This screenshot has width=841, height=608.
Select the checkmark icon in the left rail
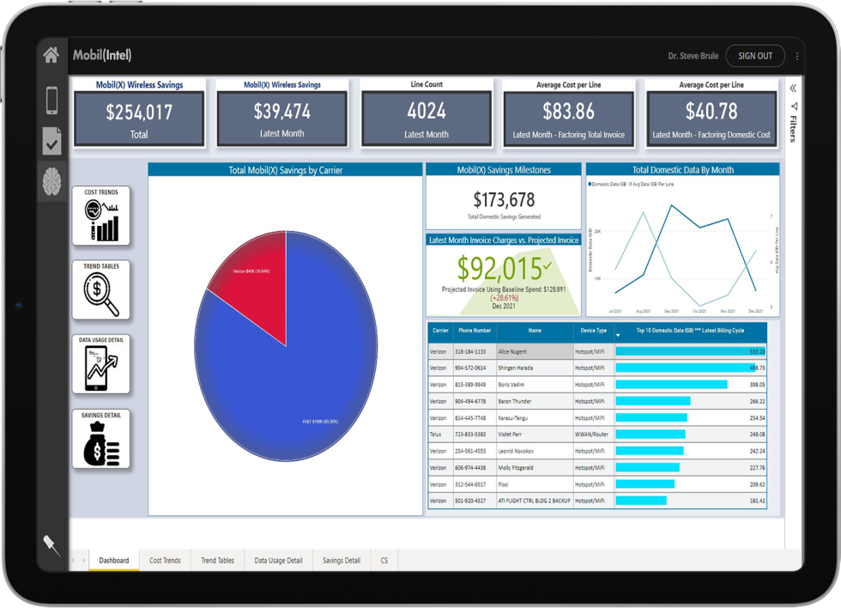tap(51, 141)
